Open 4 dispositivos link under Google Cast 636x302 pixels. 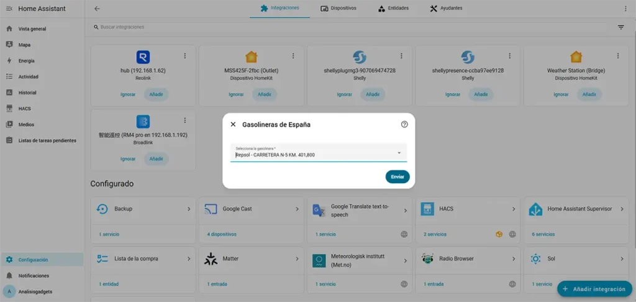[x=222, y=234]
